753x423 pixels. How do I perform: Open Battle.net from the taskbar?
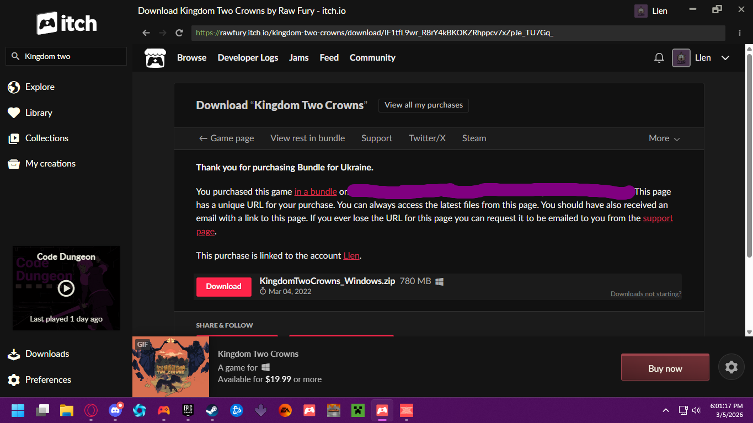(237, 410)
